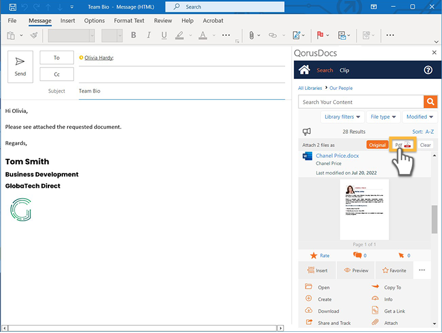Image resolution: width=442 pixels, height=333 pixels.
Task: Open the Help tab
Action: click(x=187, y=21)
